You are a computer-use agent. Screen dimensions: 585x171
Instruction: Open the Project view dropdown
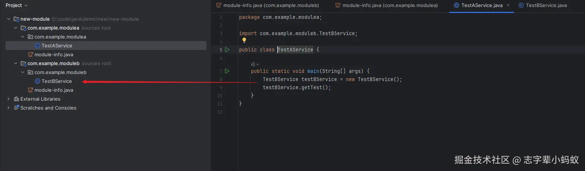tap(17, 5)
